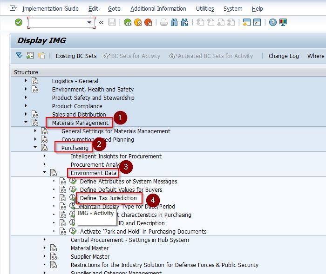The image size is (326, 274).
Task: Click the Previous Page icon
Action: pos(211,22)
